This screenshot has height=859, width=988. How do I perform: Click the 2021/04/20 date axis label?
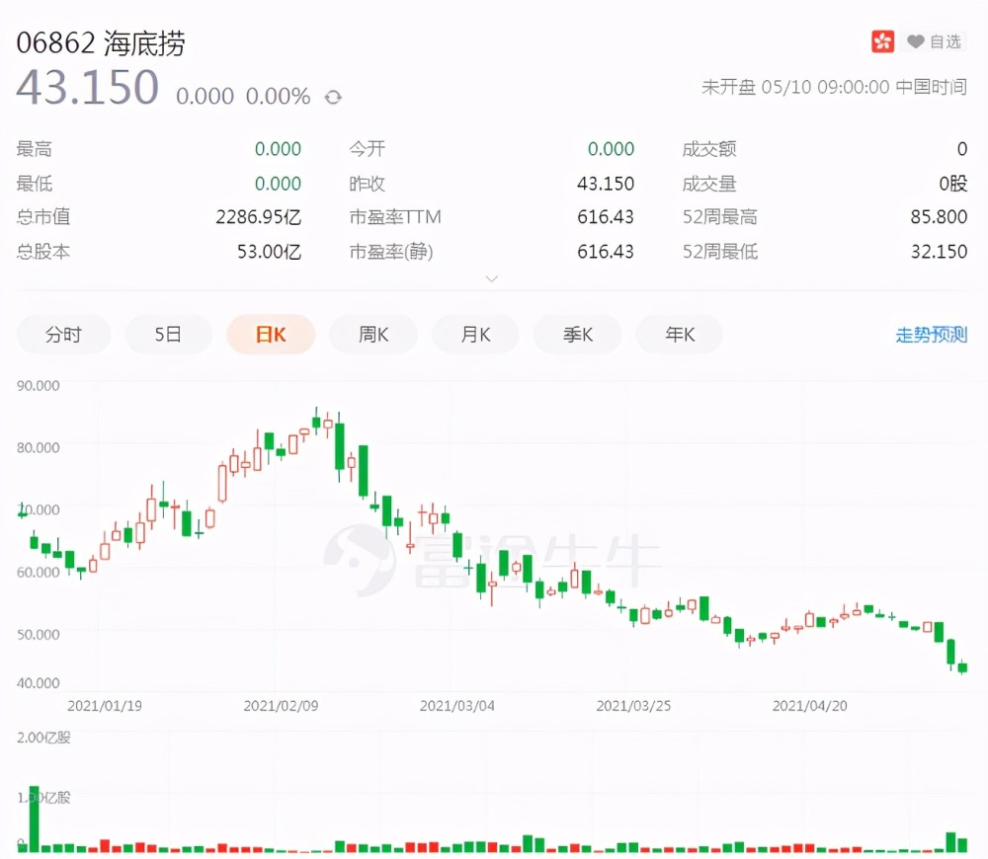click(x=810, y=706)
